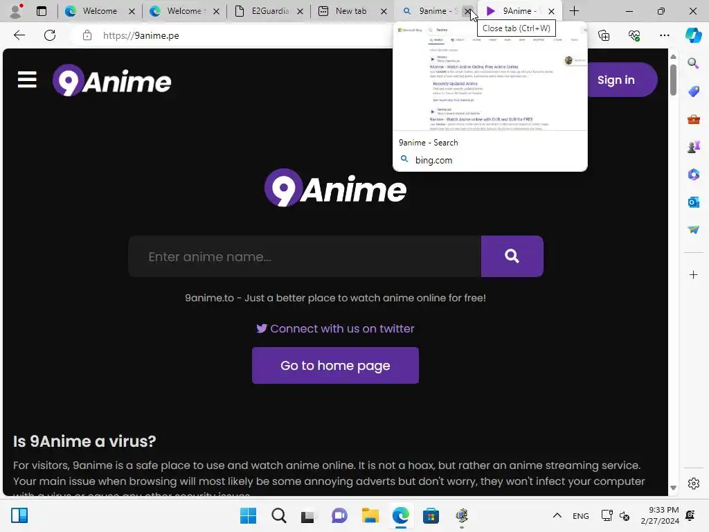Viewport: 709px width, 532px height.
Task: Open the Copilot sidebar icon
Action: (x=693, y=35)
